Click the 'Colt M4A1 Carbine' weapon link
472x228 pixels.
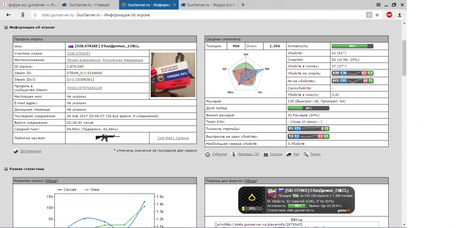point(173,137)
